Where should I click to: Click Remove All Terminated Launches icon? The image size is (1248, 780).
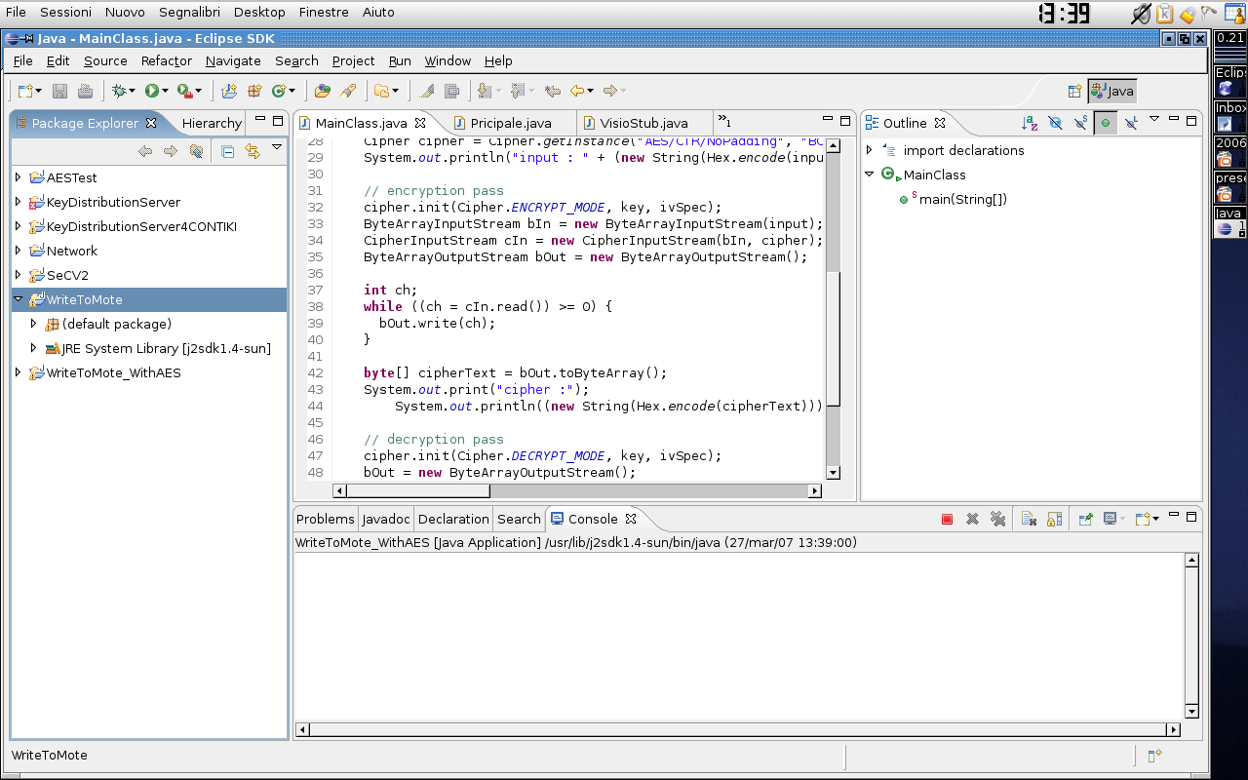tap(997, 519)
